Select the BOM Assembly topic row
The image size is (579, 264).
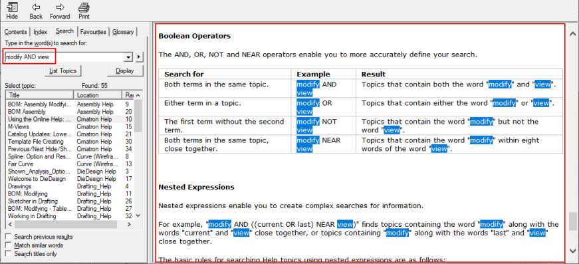tap(70, 112)
